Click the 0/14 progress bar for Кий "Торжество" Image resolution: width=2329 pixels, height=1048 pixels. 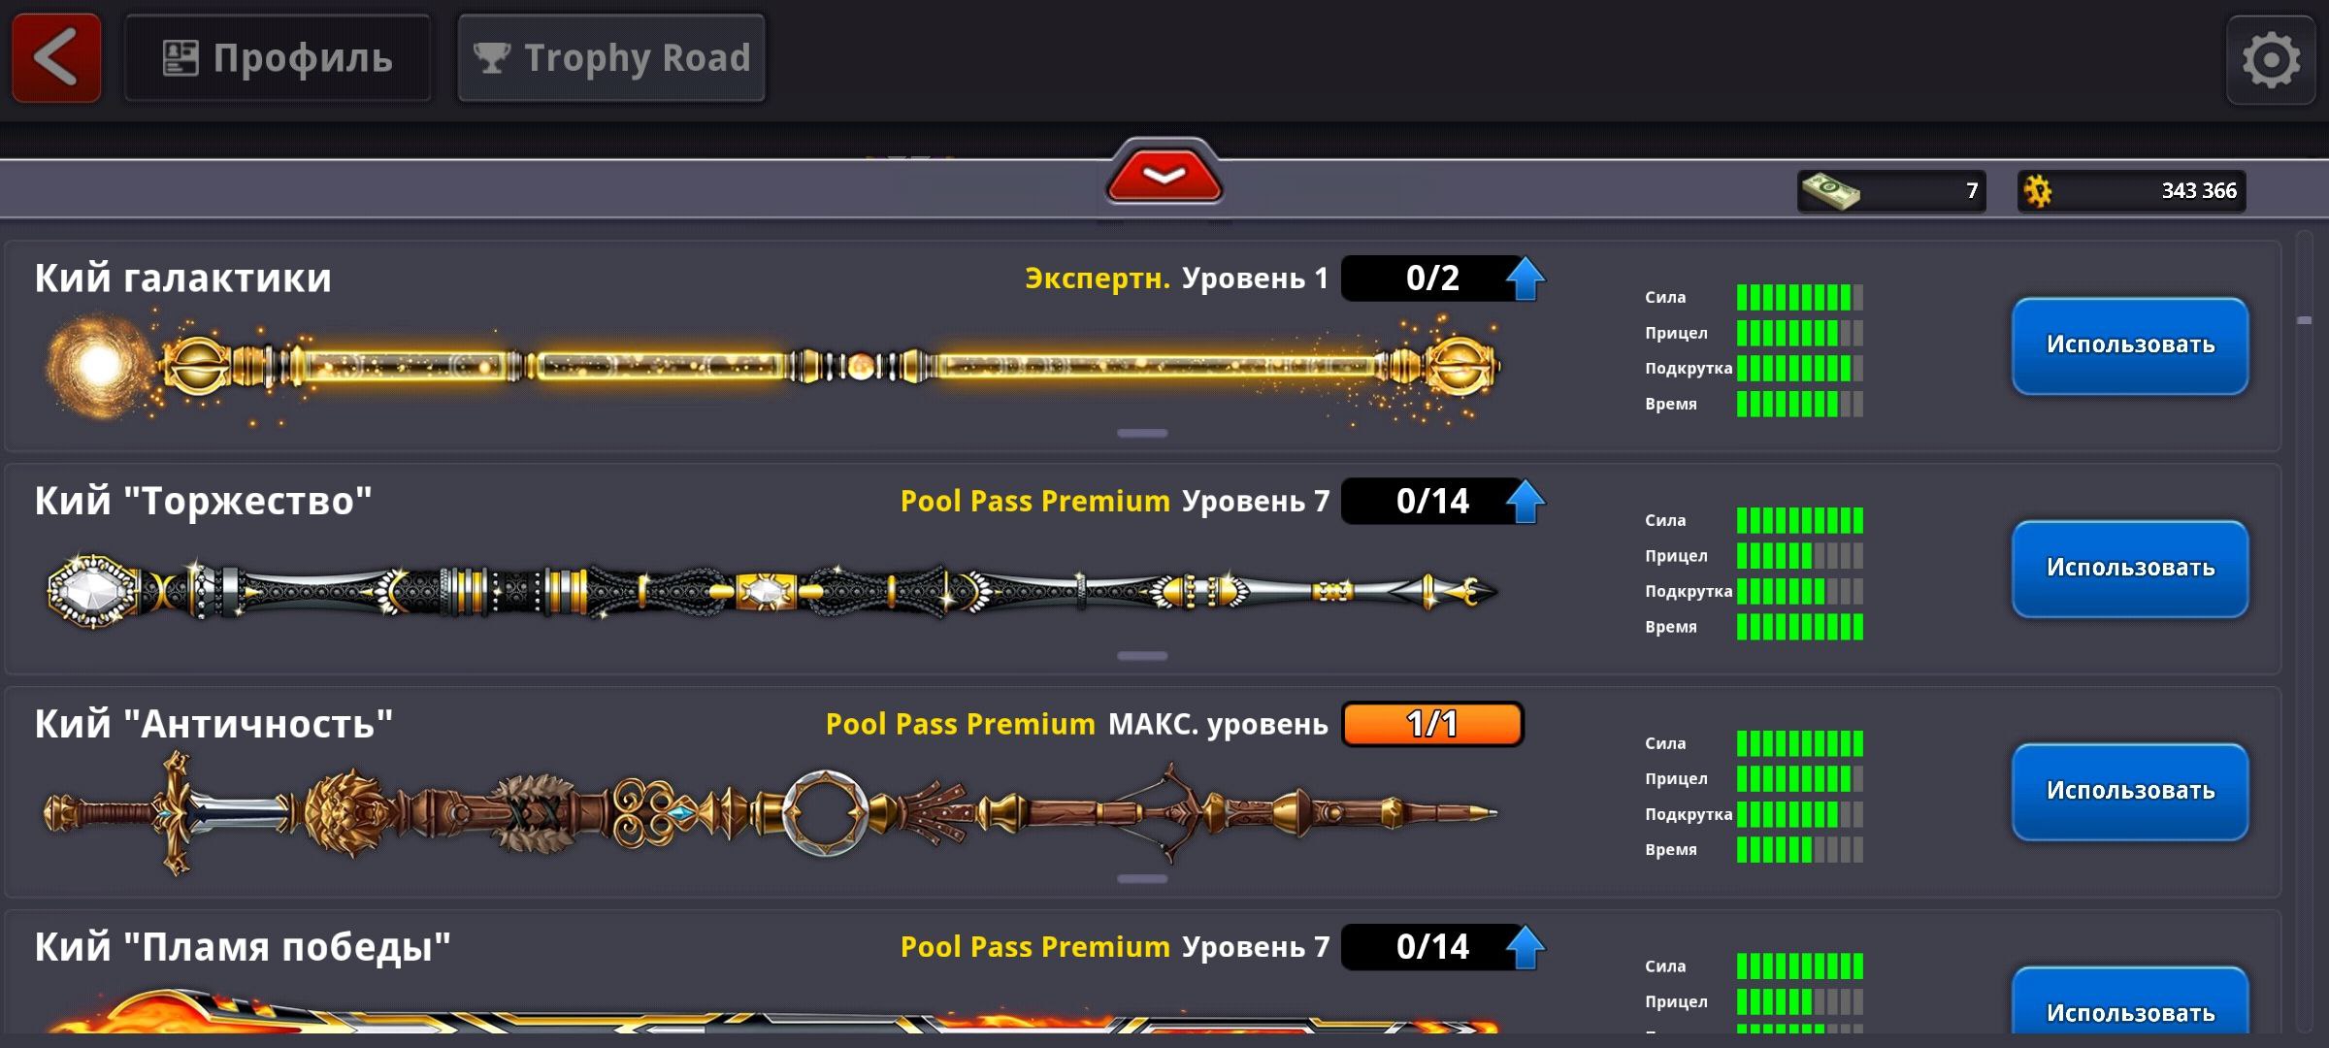[1432, 502]
